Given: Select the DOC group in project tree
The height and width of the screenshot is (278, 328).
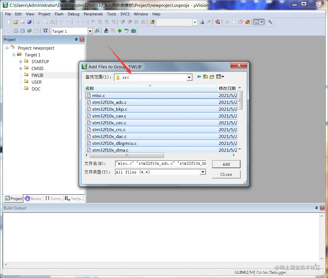Looking at the screenshot, I should (36, 89).
